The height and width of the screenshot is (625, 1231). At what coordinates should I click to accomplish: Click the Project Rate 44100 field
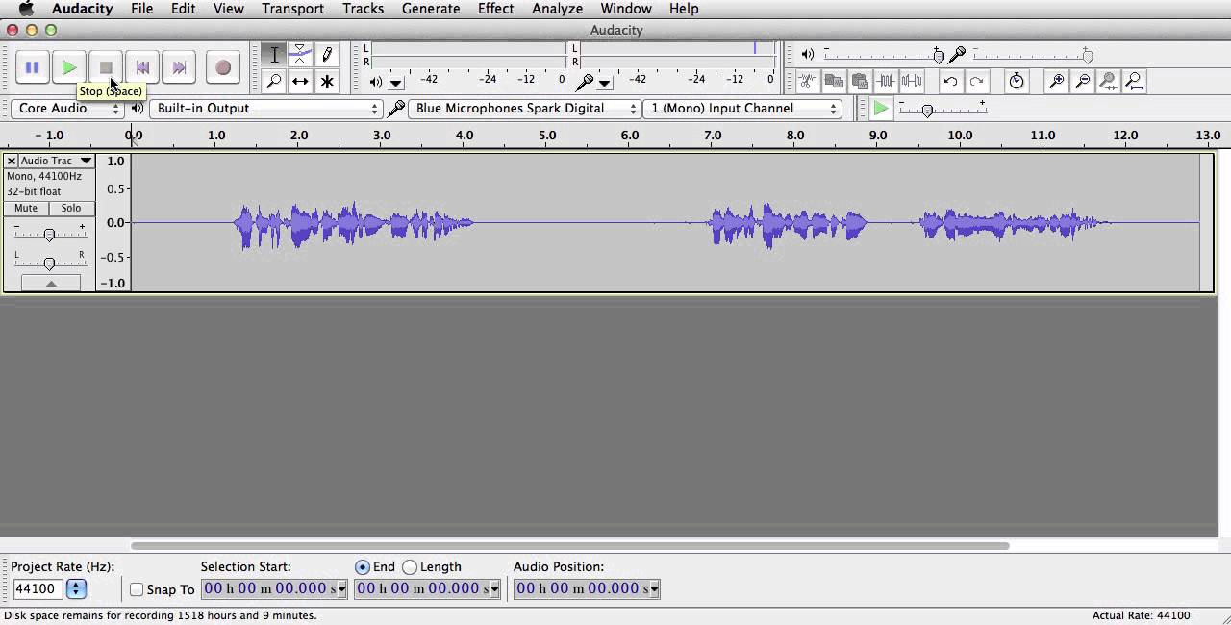tap(38, 588)
